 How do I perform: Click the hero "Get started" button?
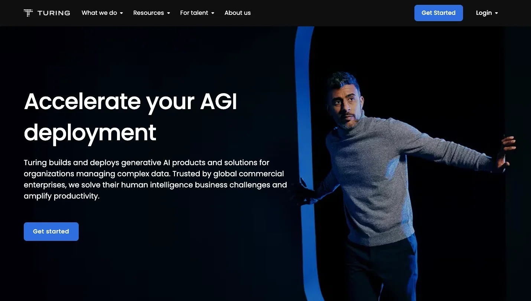[x=51, y=232]
